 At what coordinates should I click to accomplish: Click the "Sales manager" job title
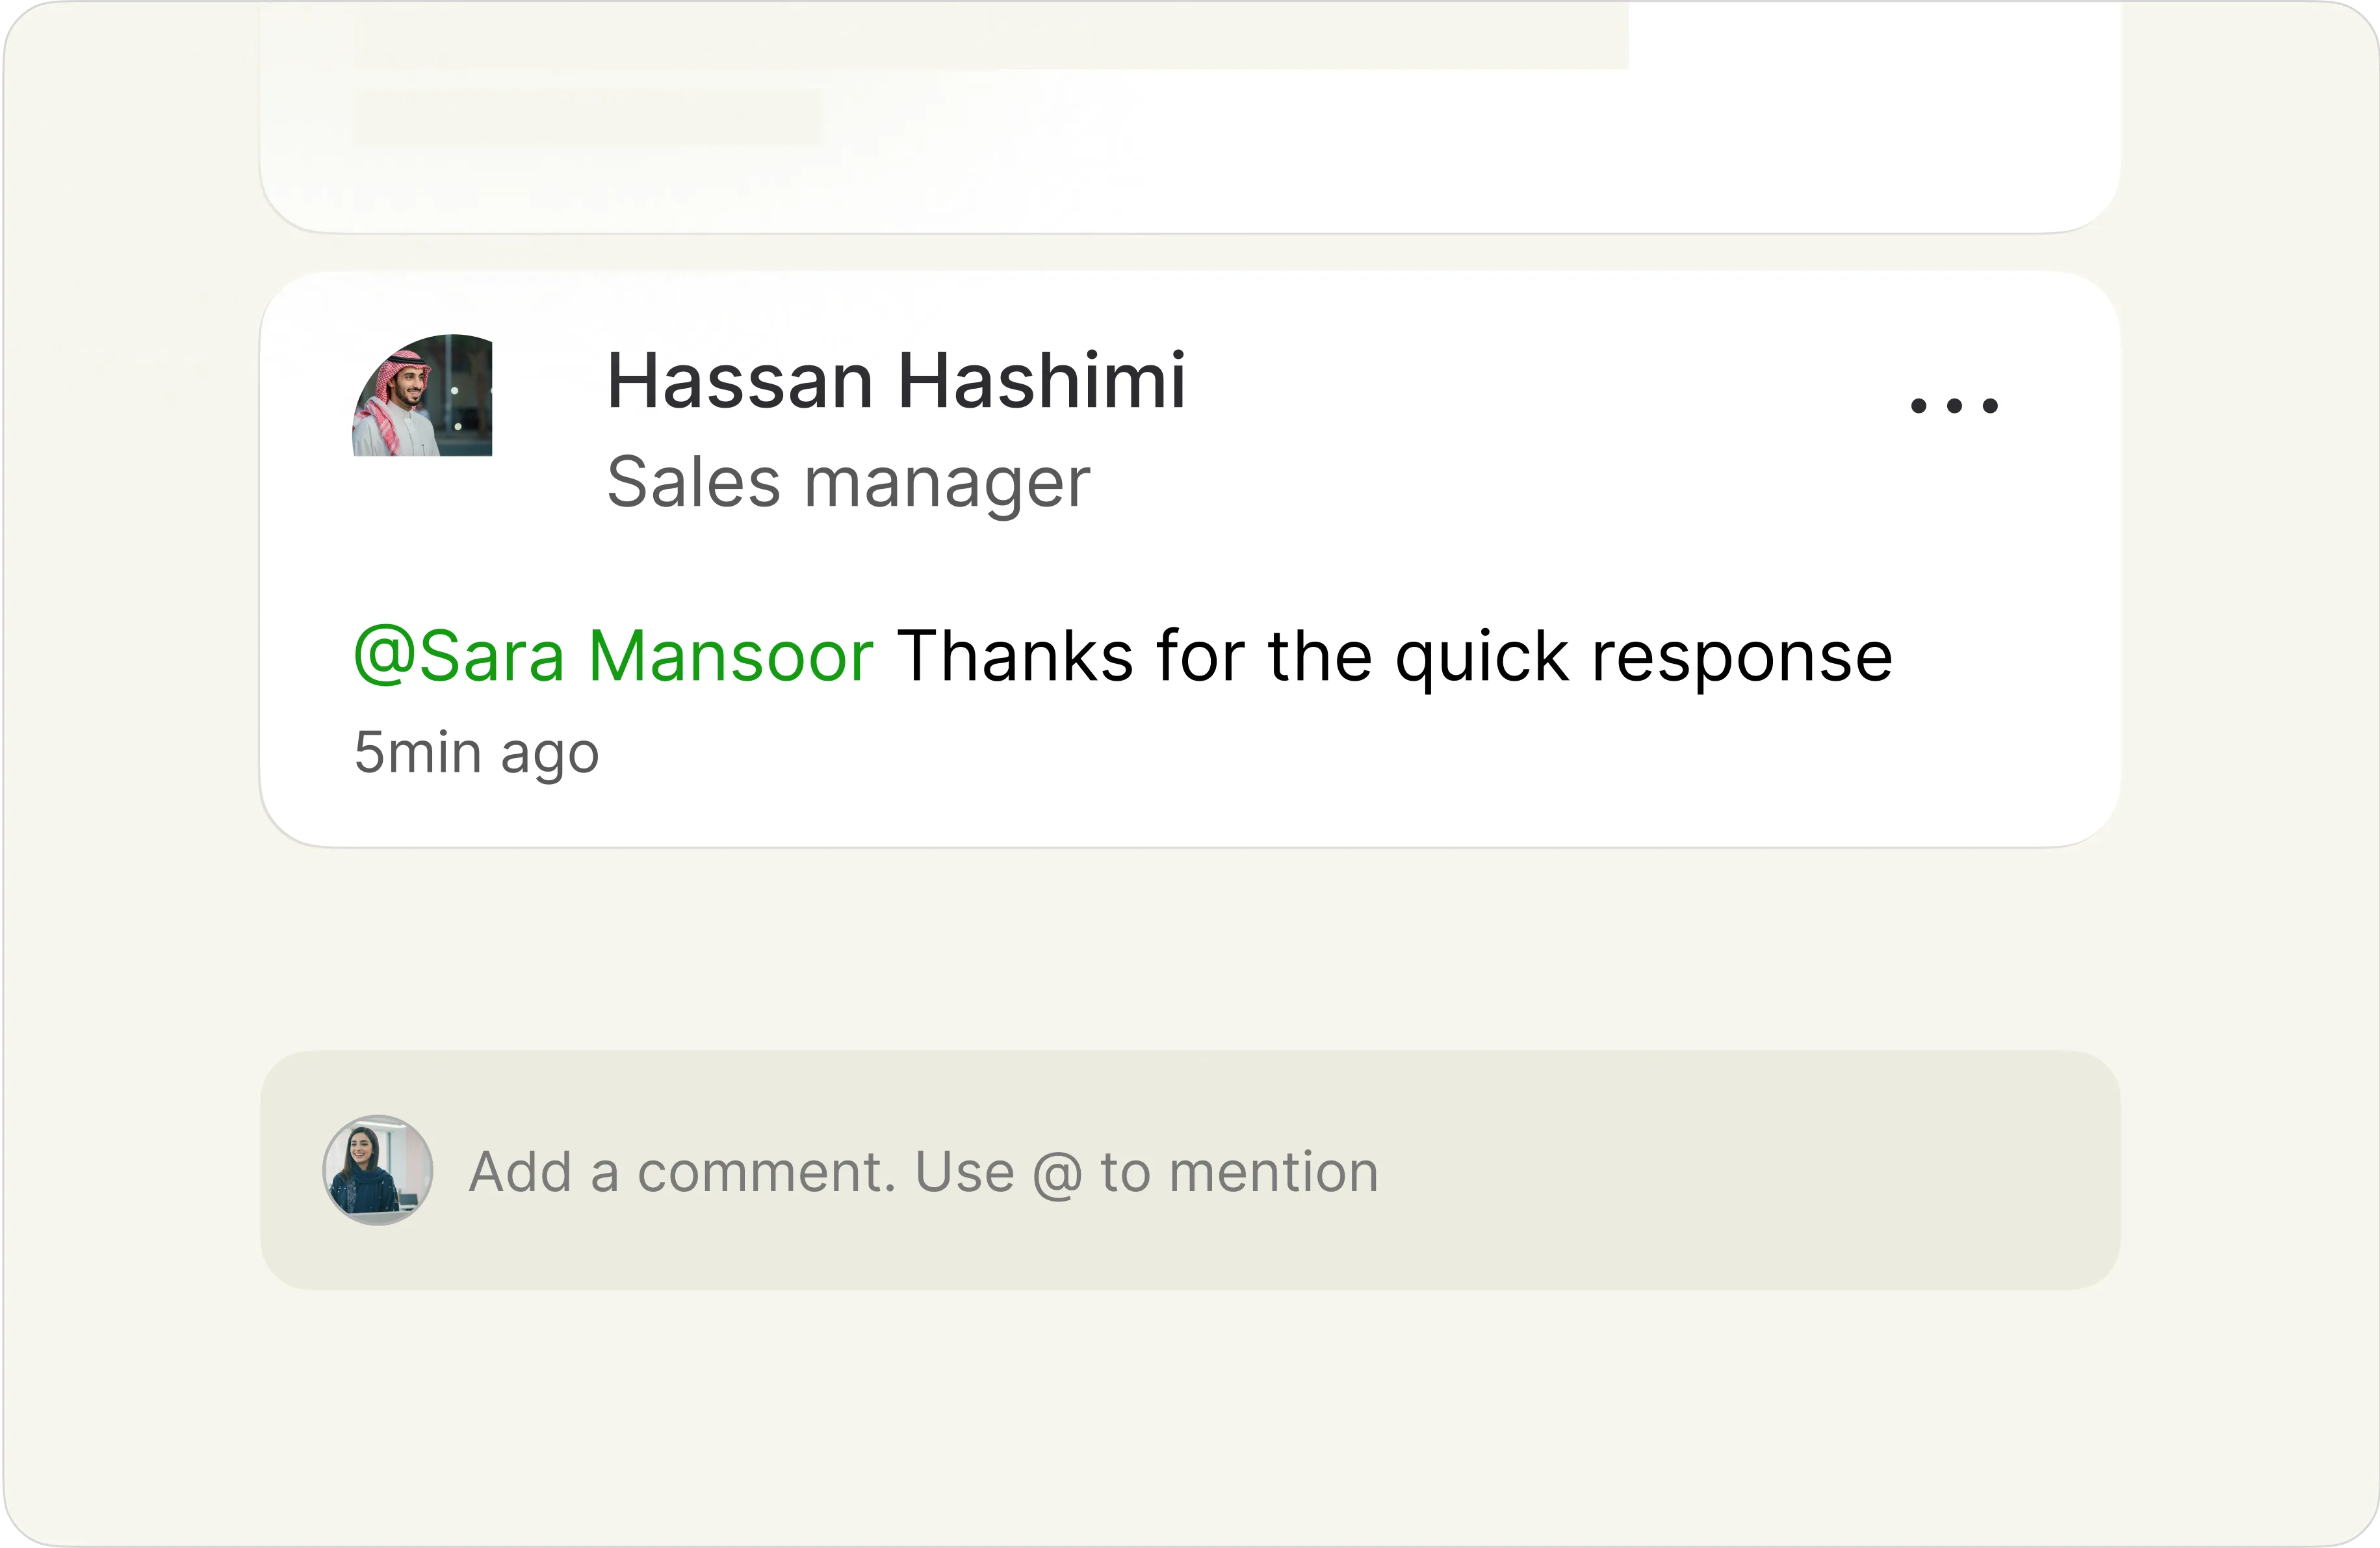click(x=848, y=482)
